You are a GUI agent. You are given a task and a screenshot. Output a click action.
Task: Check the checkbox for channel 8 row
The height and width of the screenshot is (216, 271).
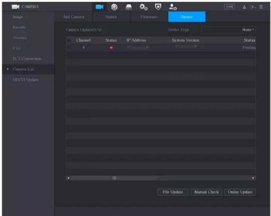click(69, 47)
